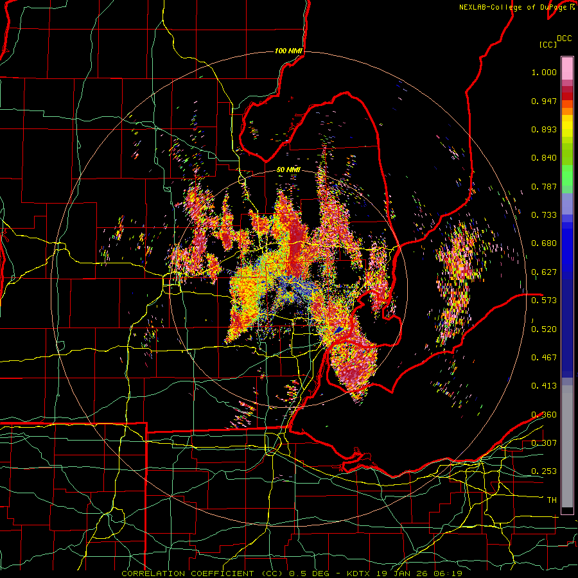This screenshot has height=578, width=578.
Task: Select the 0.573 scale value
Action: [x=544, y=300]
